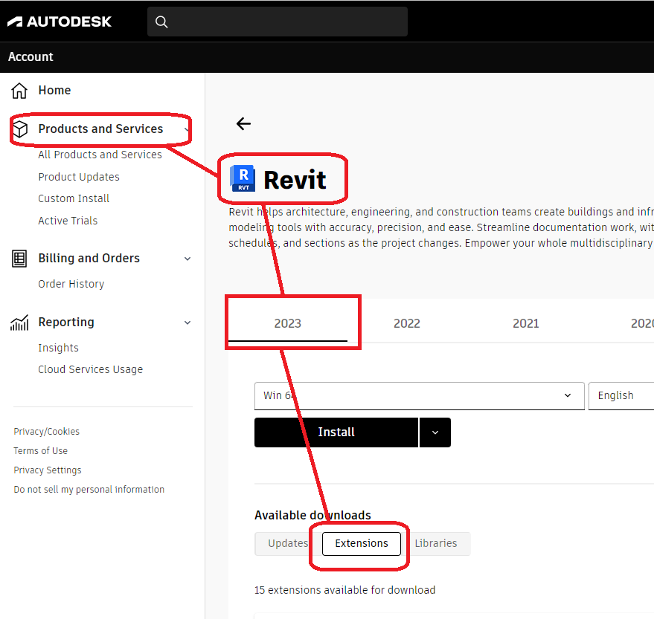Select the Libraries download filter
The image size is (654, 619).
(x=436, y=543)
